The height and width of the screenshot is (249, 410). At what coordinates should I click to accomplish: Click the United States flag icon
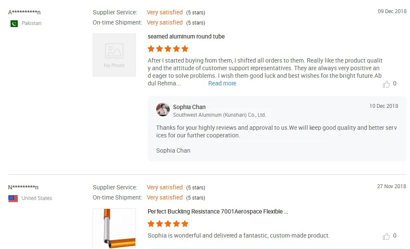point(13,198)
